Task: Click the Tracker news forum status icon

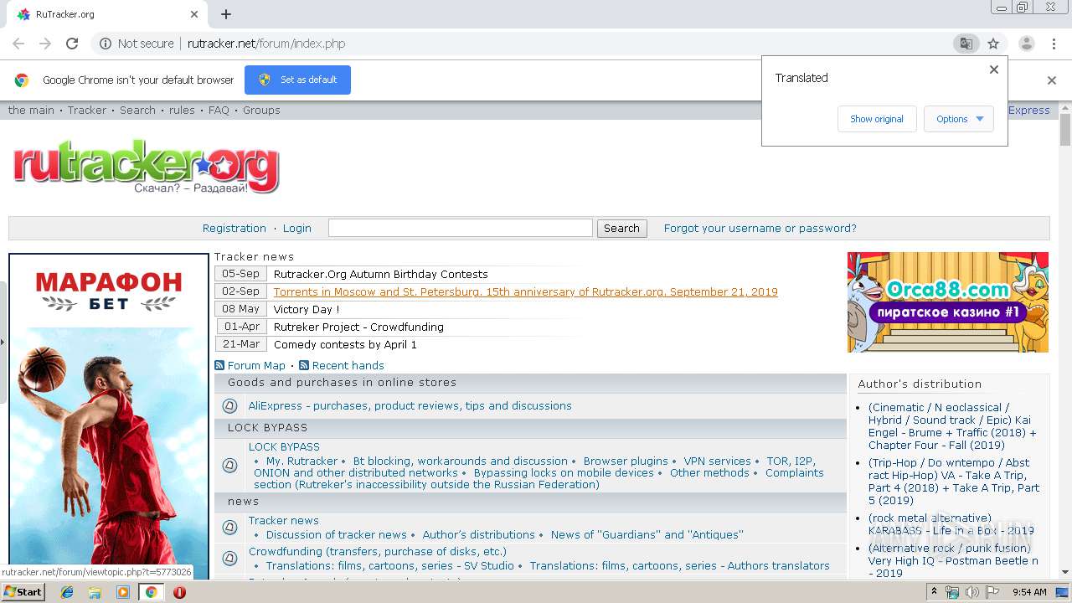Action: click(x=229, y=527)
